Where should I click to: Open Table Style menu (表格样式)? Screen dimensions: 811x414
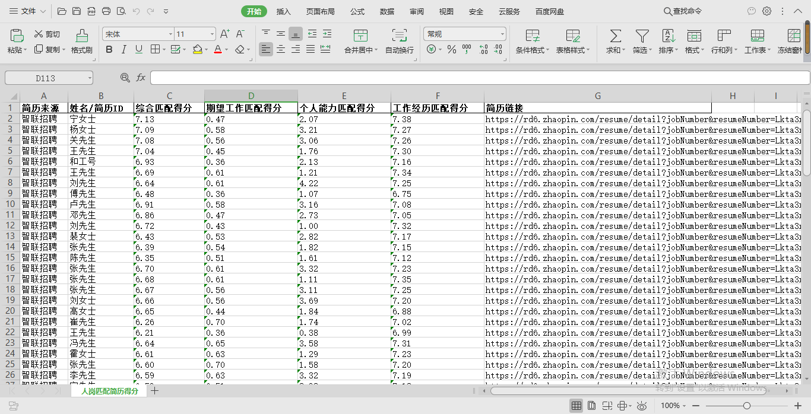573,42
